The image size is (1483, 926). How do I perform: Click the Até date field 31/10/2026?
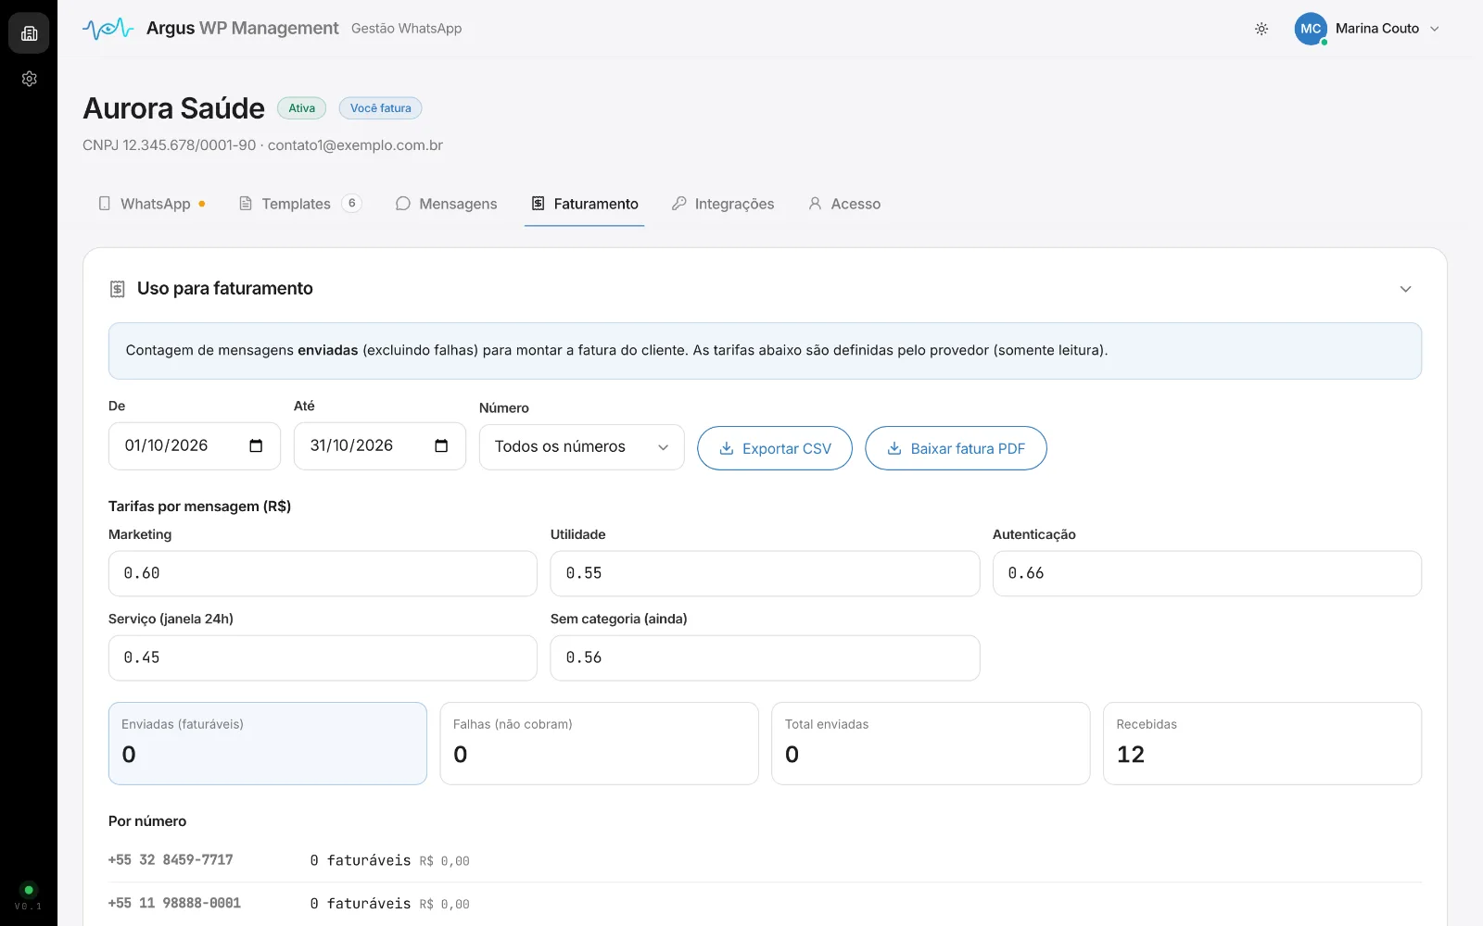click(380, 446)
